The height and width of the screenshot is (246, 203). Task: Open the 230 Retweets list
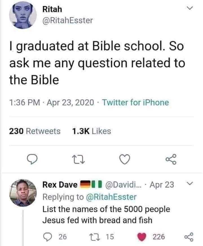(x=35, y=131)
